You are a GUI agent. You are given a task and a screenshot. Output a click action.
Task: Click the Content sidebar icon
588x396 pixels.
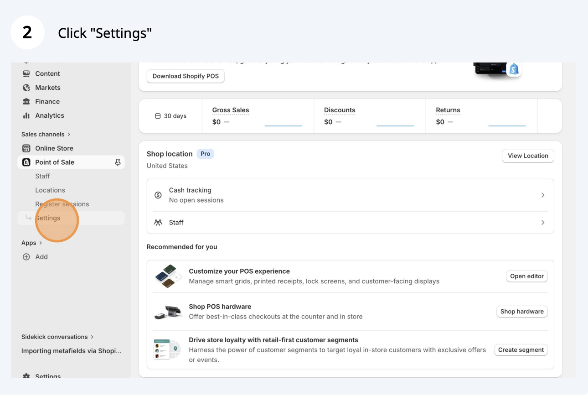pyautogui.click(x=26, y=73)
